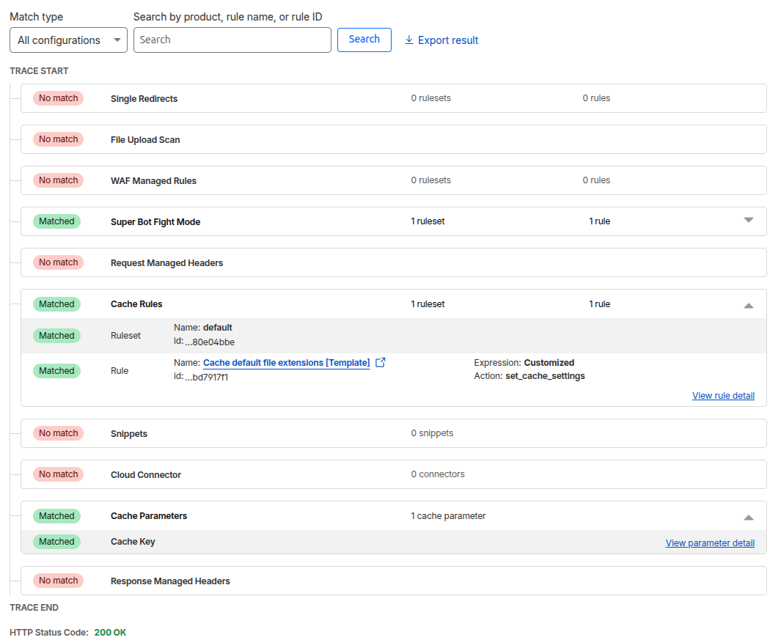781x640 pixels.
Task: Click the Cache Key label
Action: [x=133, y=541]
